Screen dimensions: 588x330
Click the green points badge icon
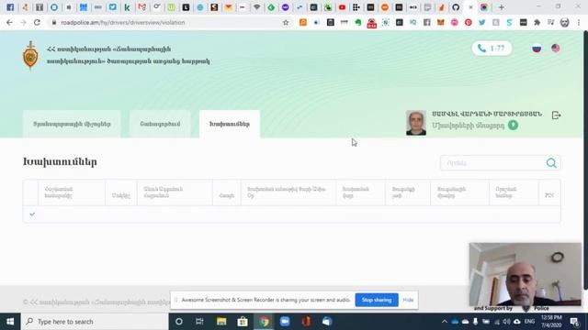[x=513, y=126]
